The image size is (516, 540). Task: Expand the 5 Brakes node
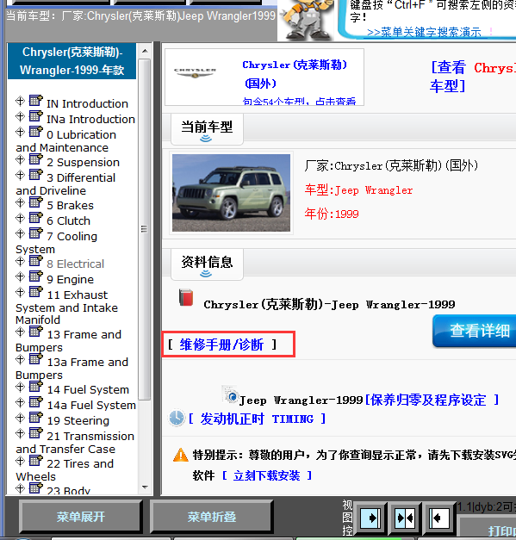[20, 203]
